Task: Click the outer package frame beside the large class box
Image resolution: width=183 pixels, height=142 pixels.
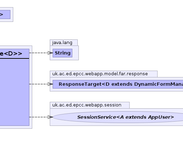Action: tap(31, 87)
